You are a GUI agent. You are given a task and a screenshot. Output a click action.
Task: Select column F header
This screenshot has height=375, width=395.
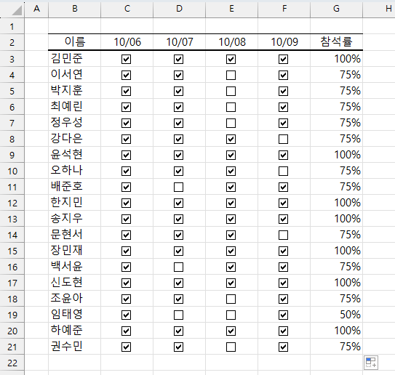[x=284, y=9]
